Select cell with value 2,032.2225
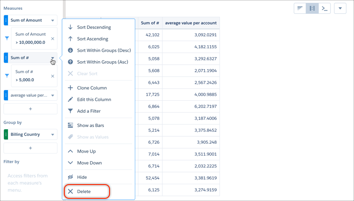Viewport: 354px width, 201px height. tap(191, 166)
